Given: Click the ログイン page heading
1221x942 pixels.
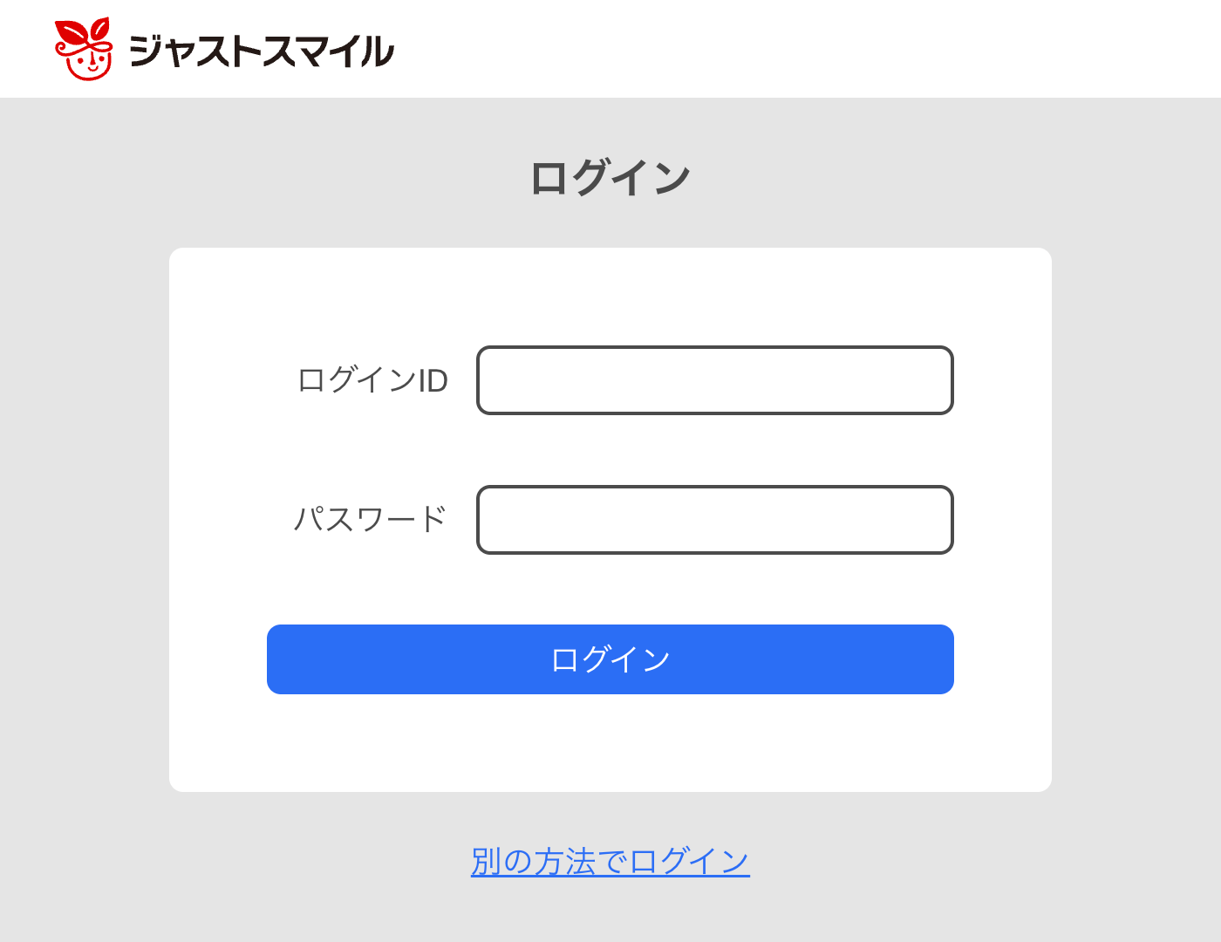Looking at the screenshot, I should click(610, 178).
